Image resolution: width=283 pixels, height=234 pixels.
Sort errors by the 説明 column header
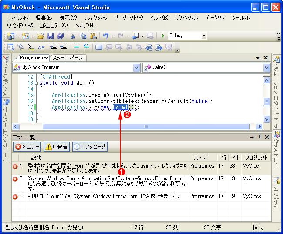click(108, 158)
